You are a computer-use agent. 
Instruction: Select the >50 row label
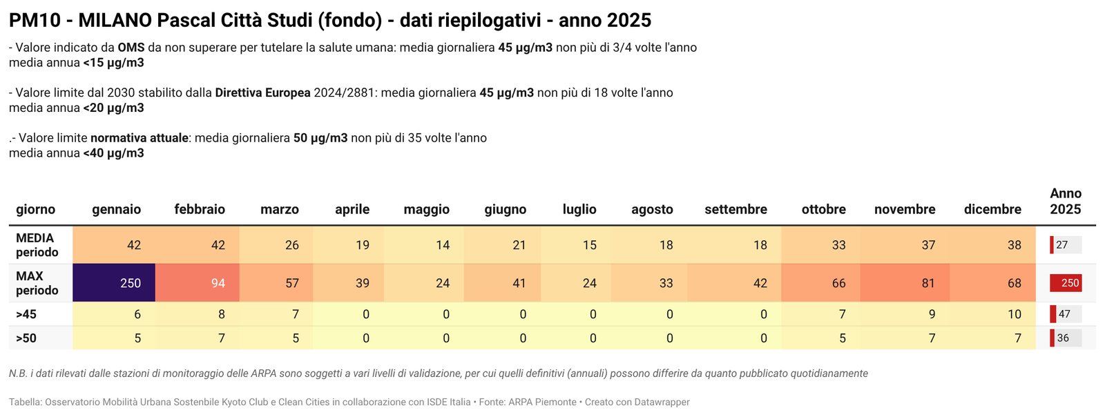pyautogui.click(x=26, y=338)
